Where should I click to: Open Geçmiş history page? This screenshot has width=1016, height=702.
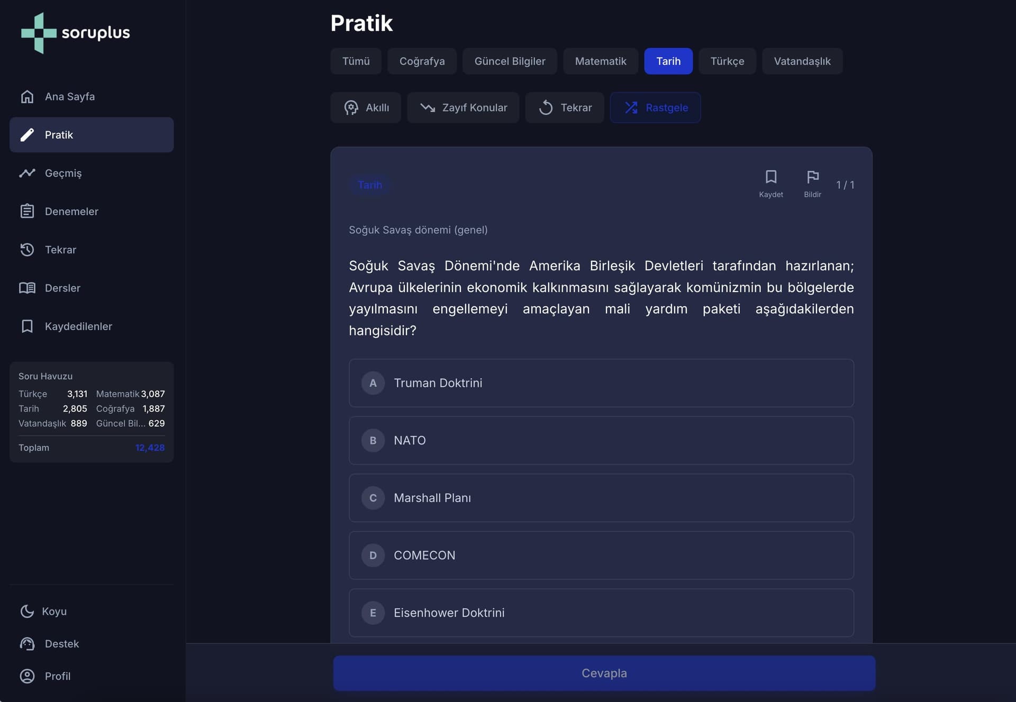(x=63, y=173)
